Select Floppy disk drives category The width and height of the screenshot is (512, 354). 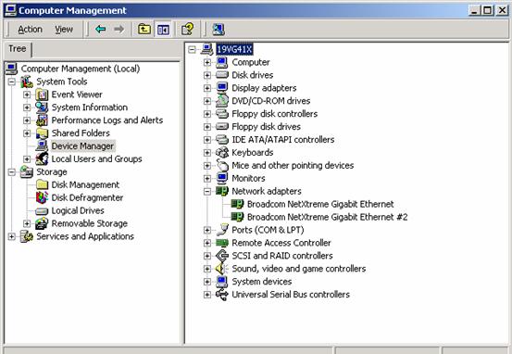(x=266, y=127)
